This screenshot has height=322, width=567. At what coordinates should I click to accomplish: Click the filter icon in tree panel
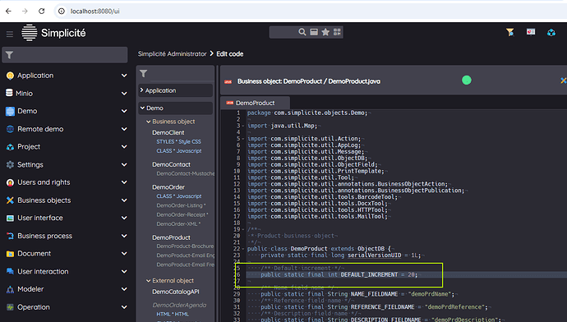(x=144, y=74)
